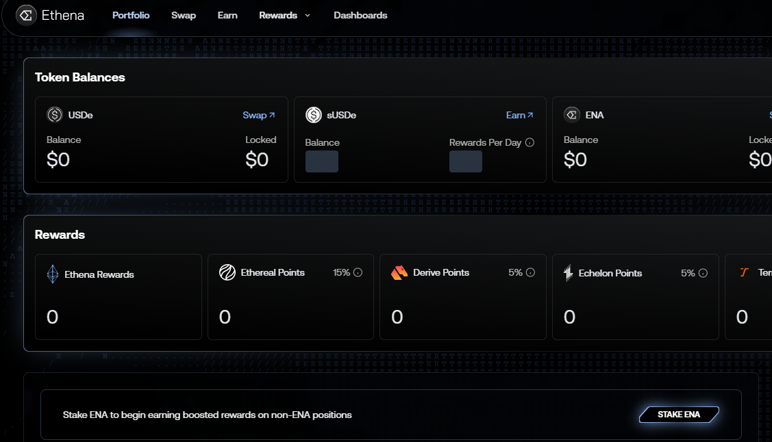
Task: Click the Stake ENA boosted rewards message
Action: tap(208, 415)
